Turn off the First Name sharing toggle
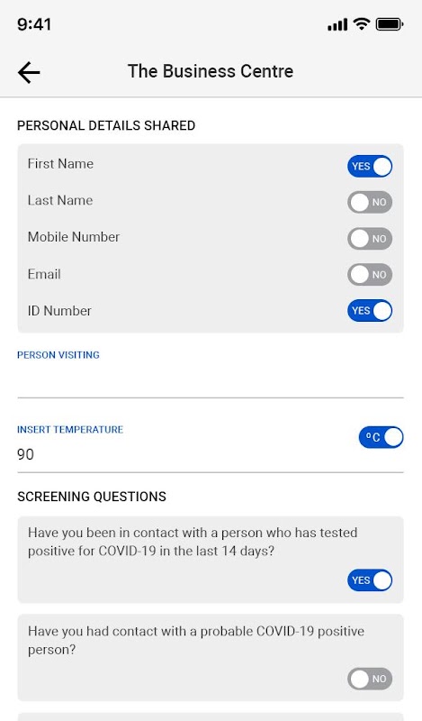 [370, 166]
